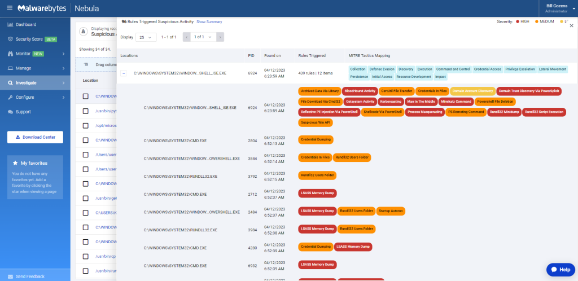Screen dimensions: 578x281
Task: Tick checkbox for /usr/bin/run row
Action: coord(86,271)
